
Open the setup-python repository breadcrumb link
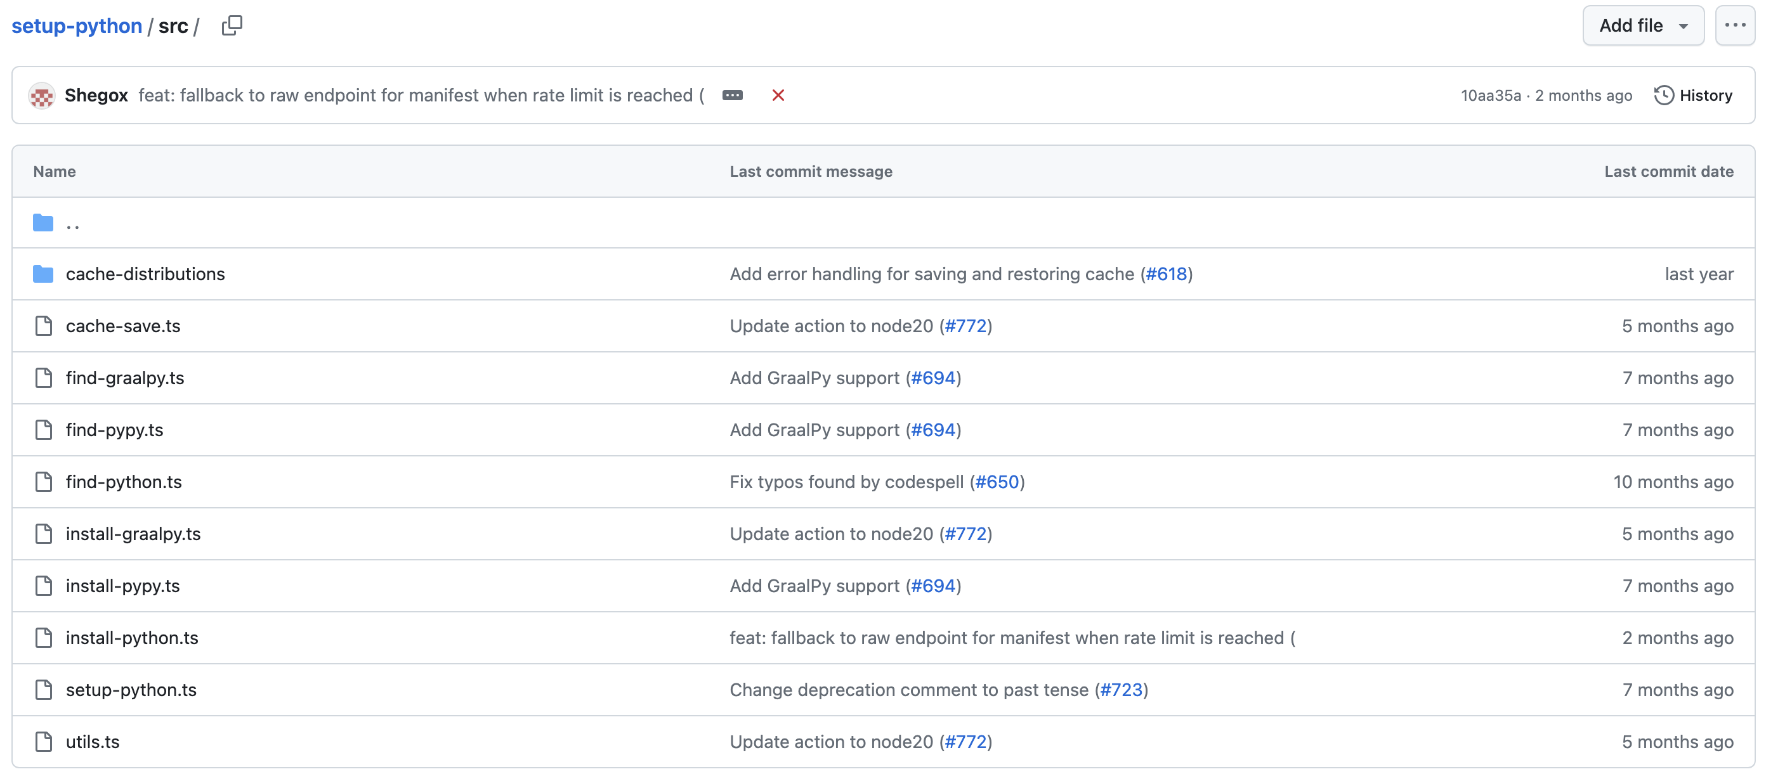tap(77, 26)
